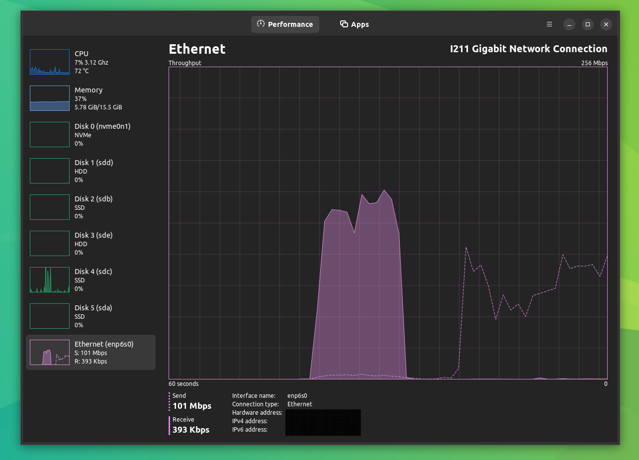Screen dimensions: 639x460
Task: Open the main hamburger menu
Action: point(549,24)
